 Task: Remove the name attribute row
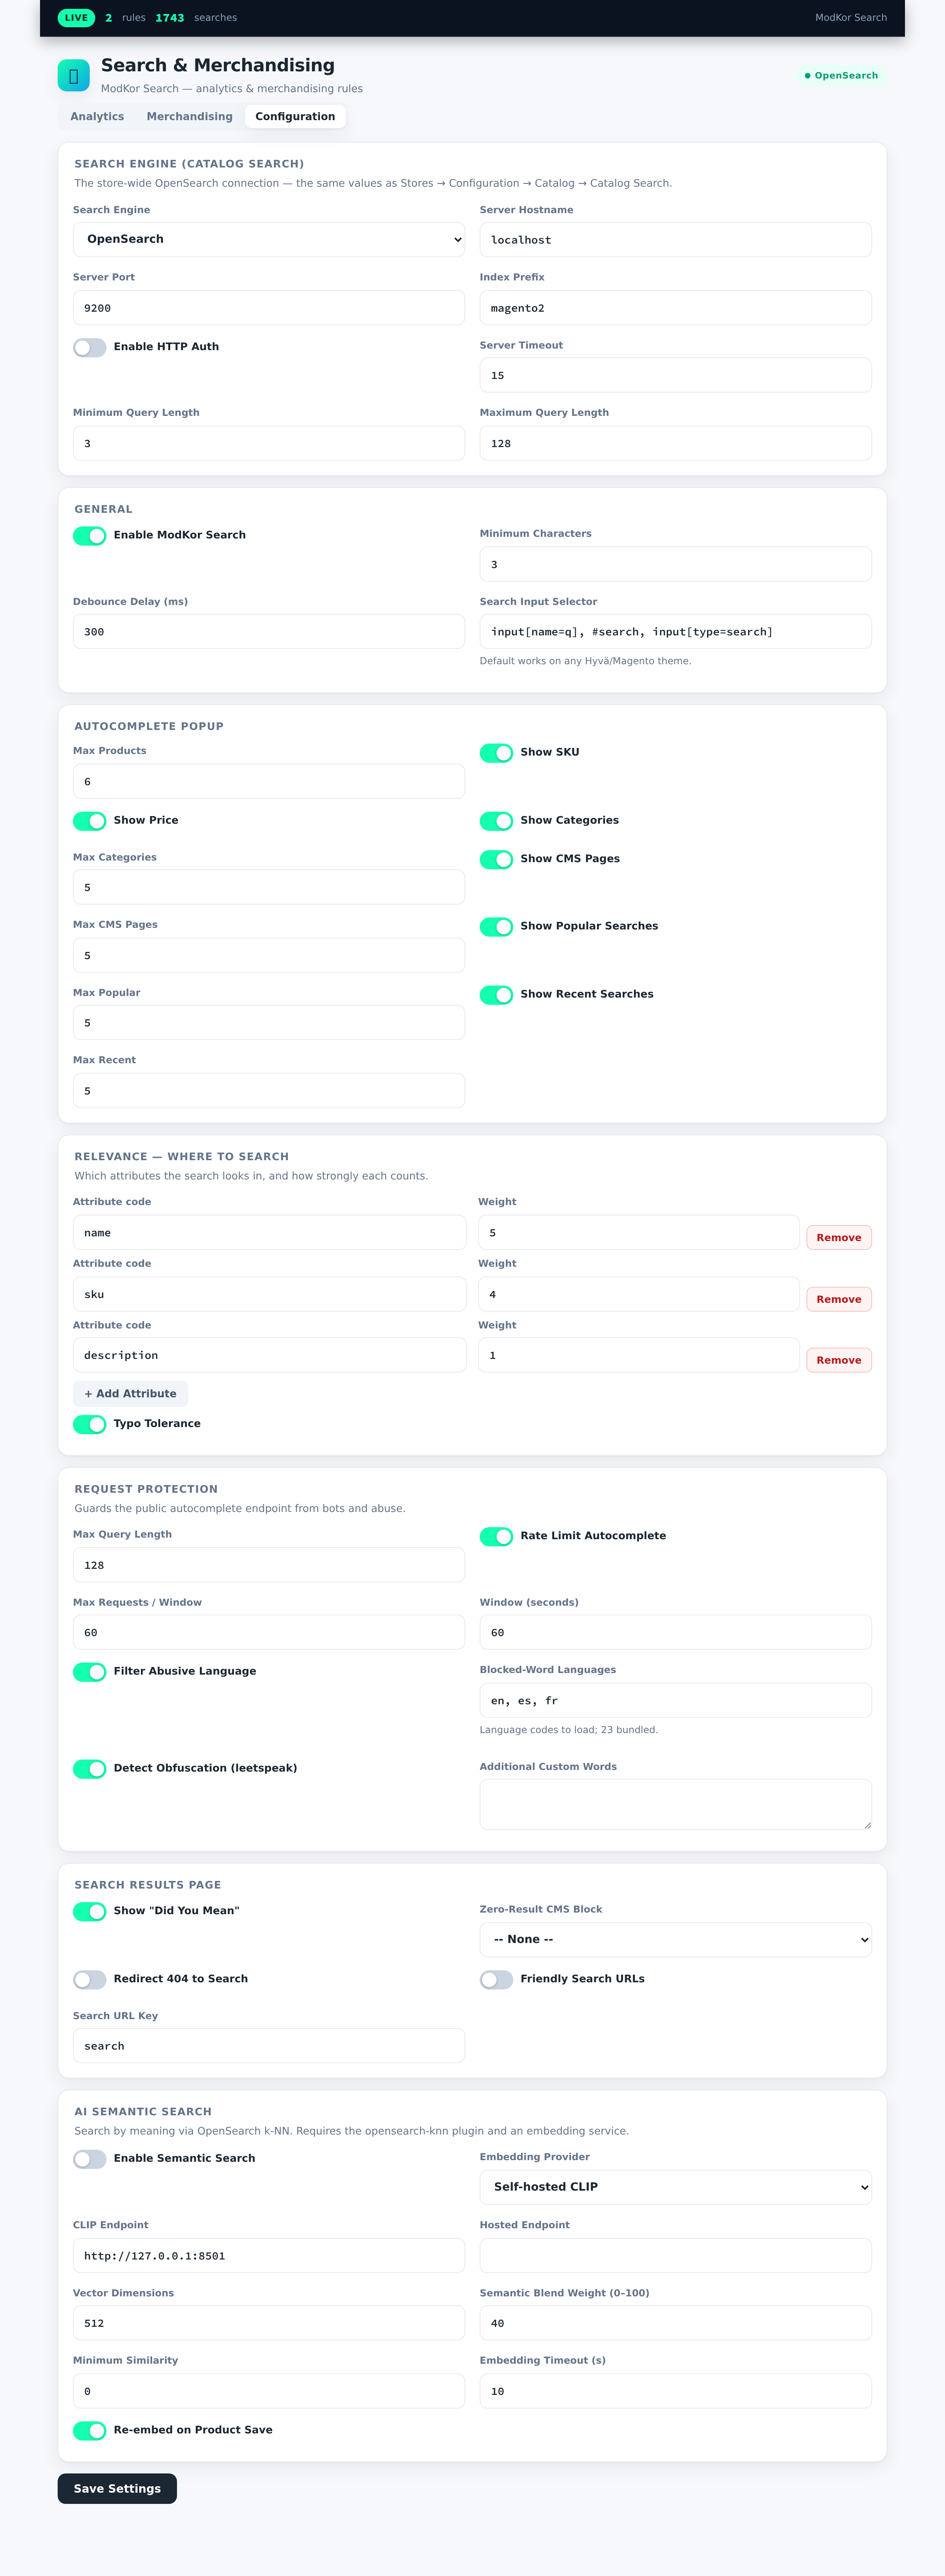tap(838, 1238)
